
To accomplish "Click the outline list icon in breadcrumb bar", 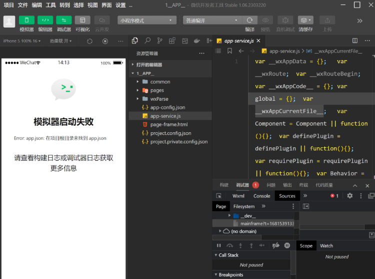I will pyautogui.click(x=218, y=51).
